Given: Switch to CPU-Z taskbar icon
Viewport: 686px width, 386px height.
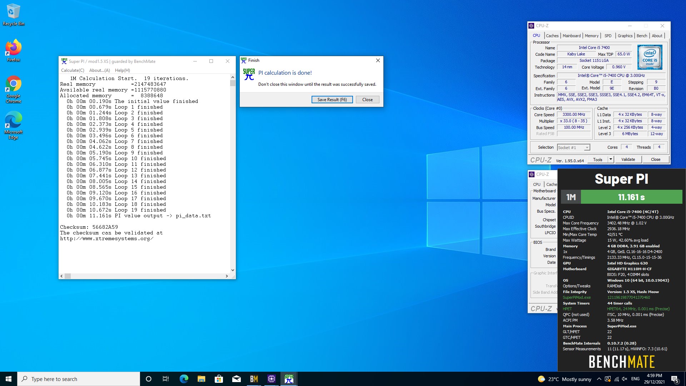Looking at the screenshot, I should tap(271, 379).
